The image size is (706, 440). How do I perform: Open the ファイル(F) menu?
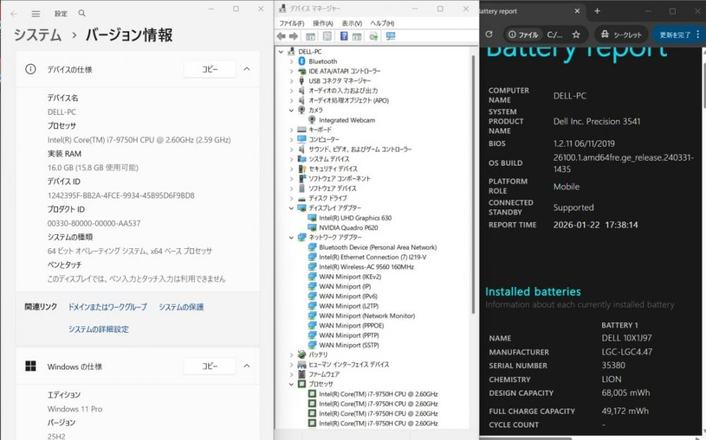(x=292, y=23)
